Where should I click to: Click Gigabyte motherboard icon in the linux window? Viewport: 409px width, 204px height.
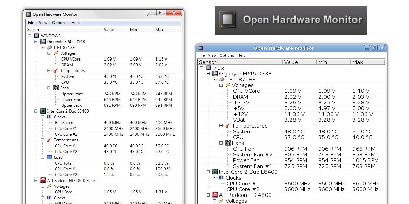click(x=215, y=74)
